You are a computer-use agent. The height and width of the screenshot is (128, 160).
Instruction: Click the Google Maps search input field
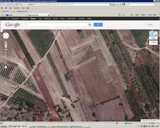tap(58, 25)
